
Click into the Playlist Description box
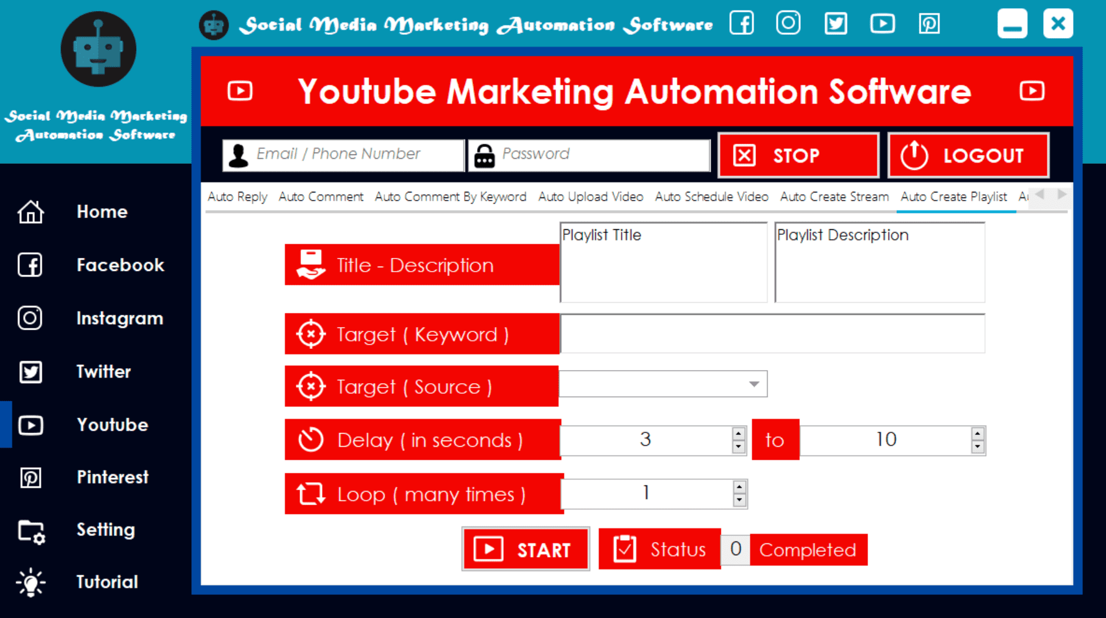pyautogui.click(x=879, y=262)
